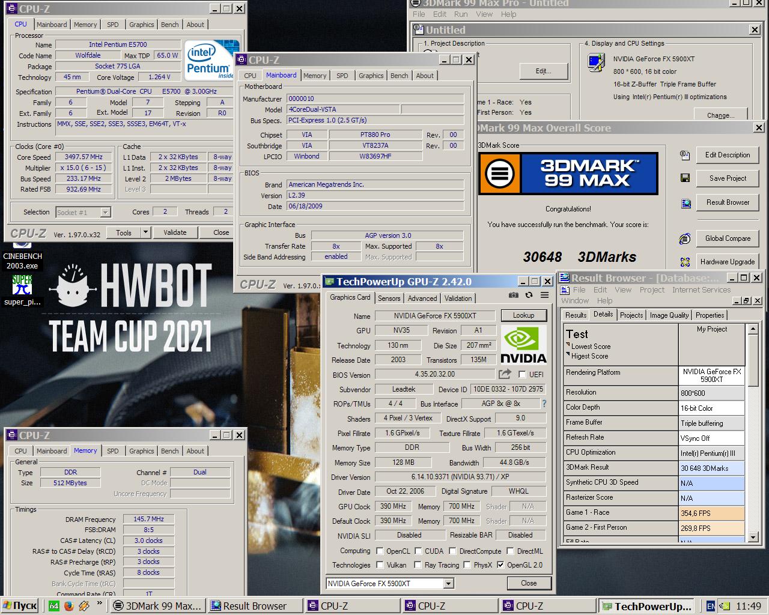The image size is (769, 615).
Task: Open the CINEBENCH 2003.exe desktop icon
Action: [x=22, y=256]
